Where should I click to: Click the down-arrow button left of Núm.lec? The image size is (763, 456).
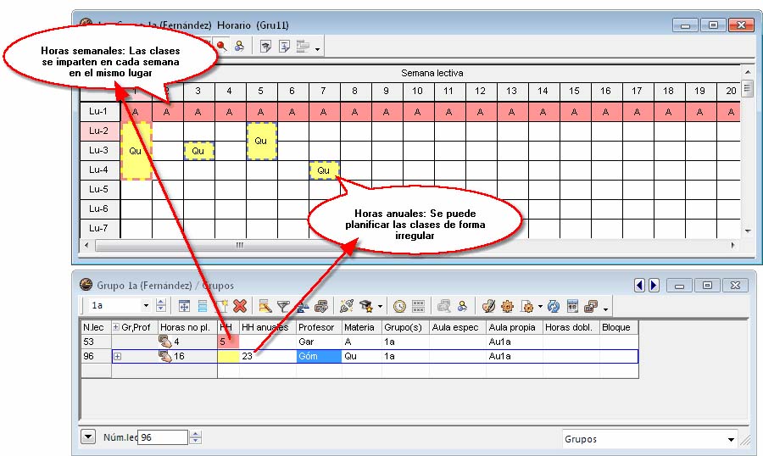[x=88, y=437]
